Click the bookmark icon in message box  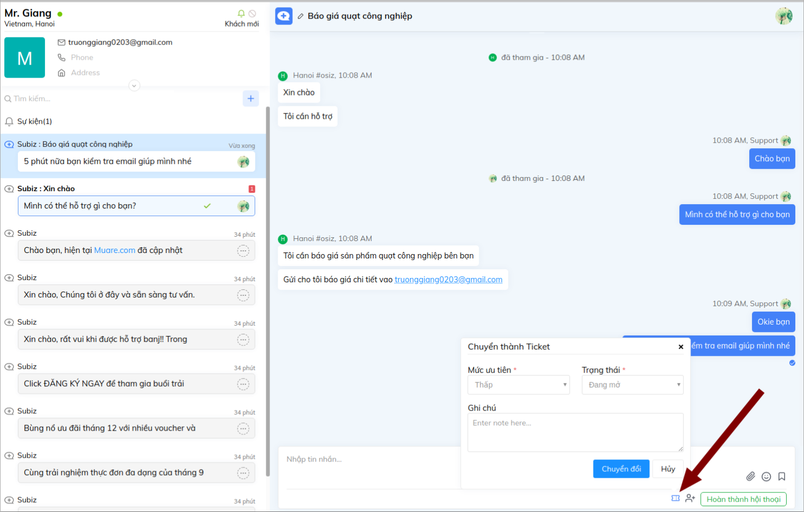coord(782,476)
